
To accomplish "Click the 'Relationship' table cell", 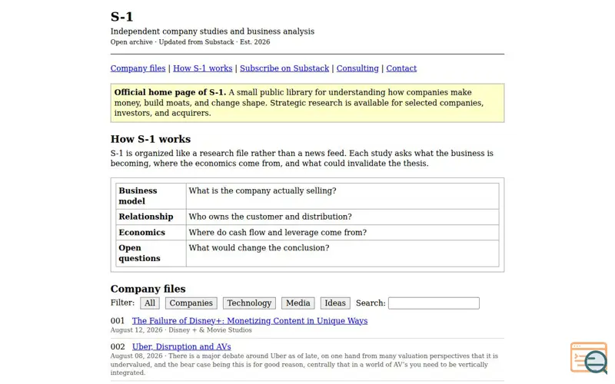I will point(151,217).
